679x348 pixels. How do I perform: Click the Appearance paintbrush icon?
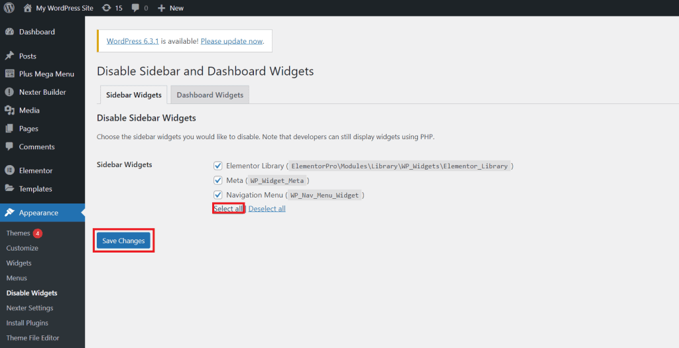tap(9, 213)
